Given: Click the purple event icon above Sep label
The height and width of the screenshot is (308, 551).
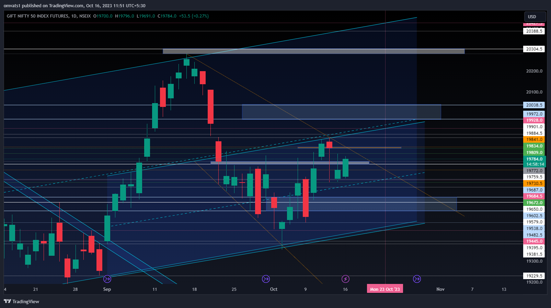Looking at the screenshot, I should (107, 279).
